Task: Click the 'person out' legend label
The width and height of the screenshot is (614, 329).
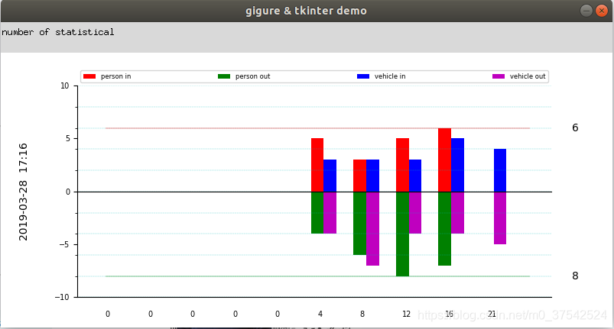Action: tap(252, 76)
